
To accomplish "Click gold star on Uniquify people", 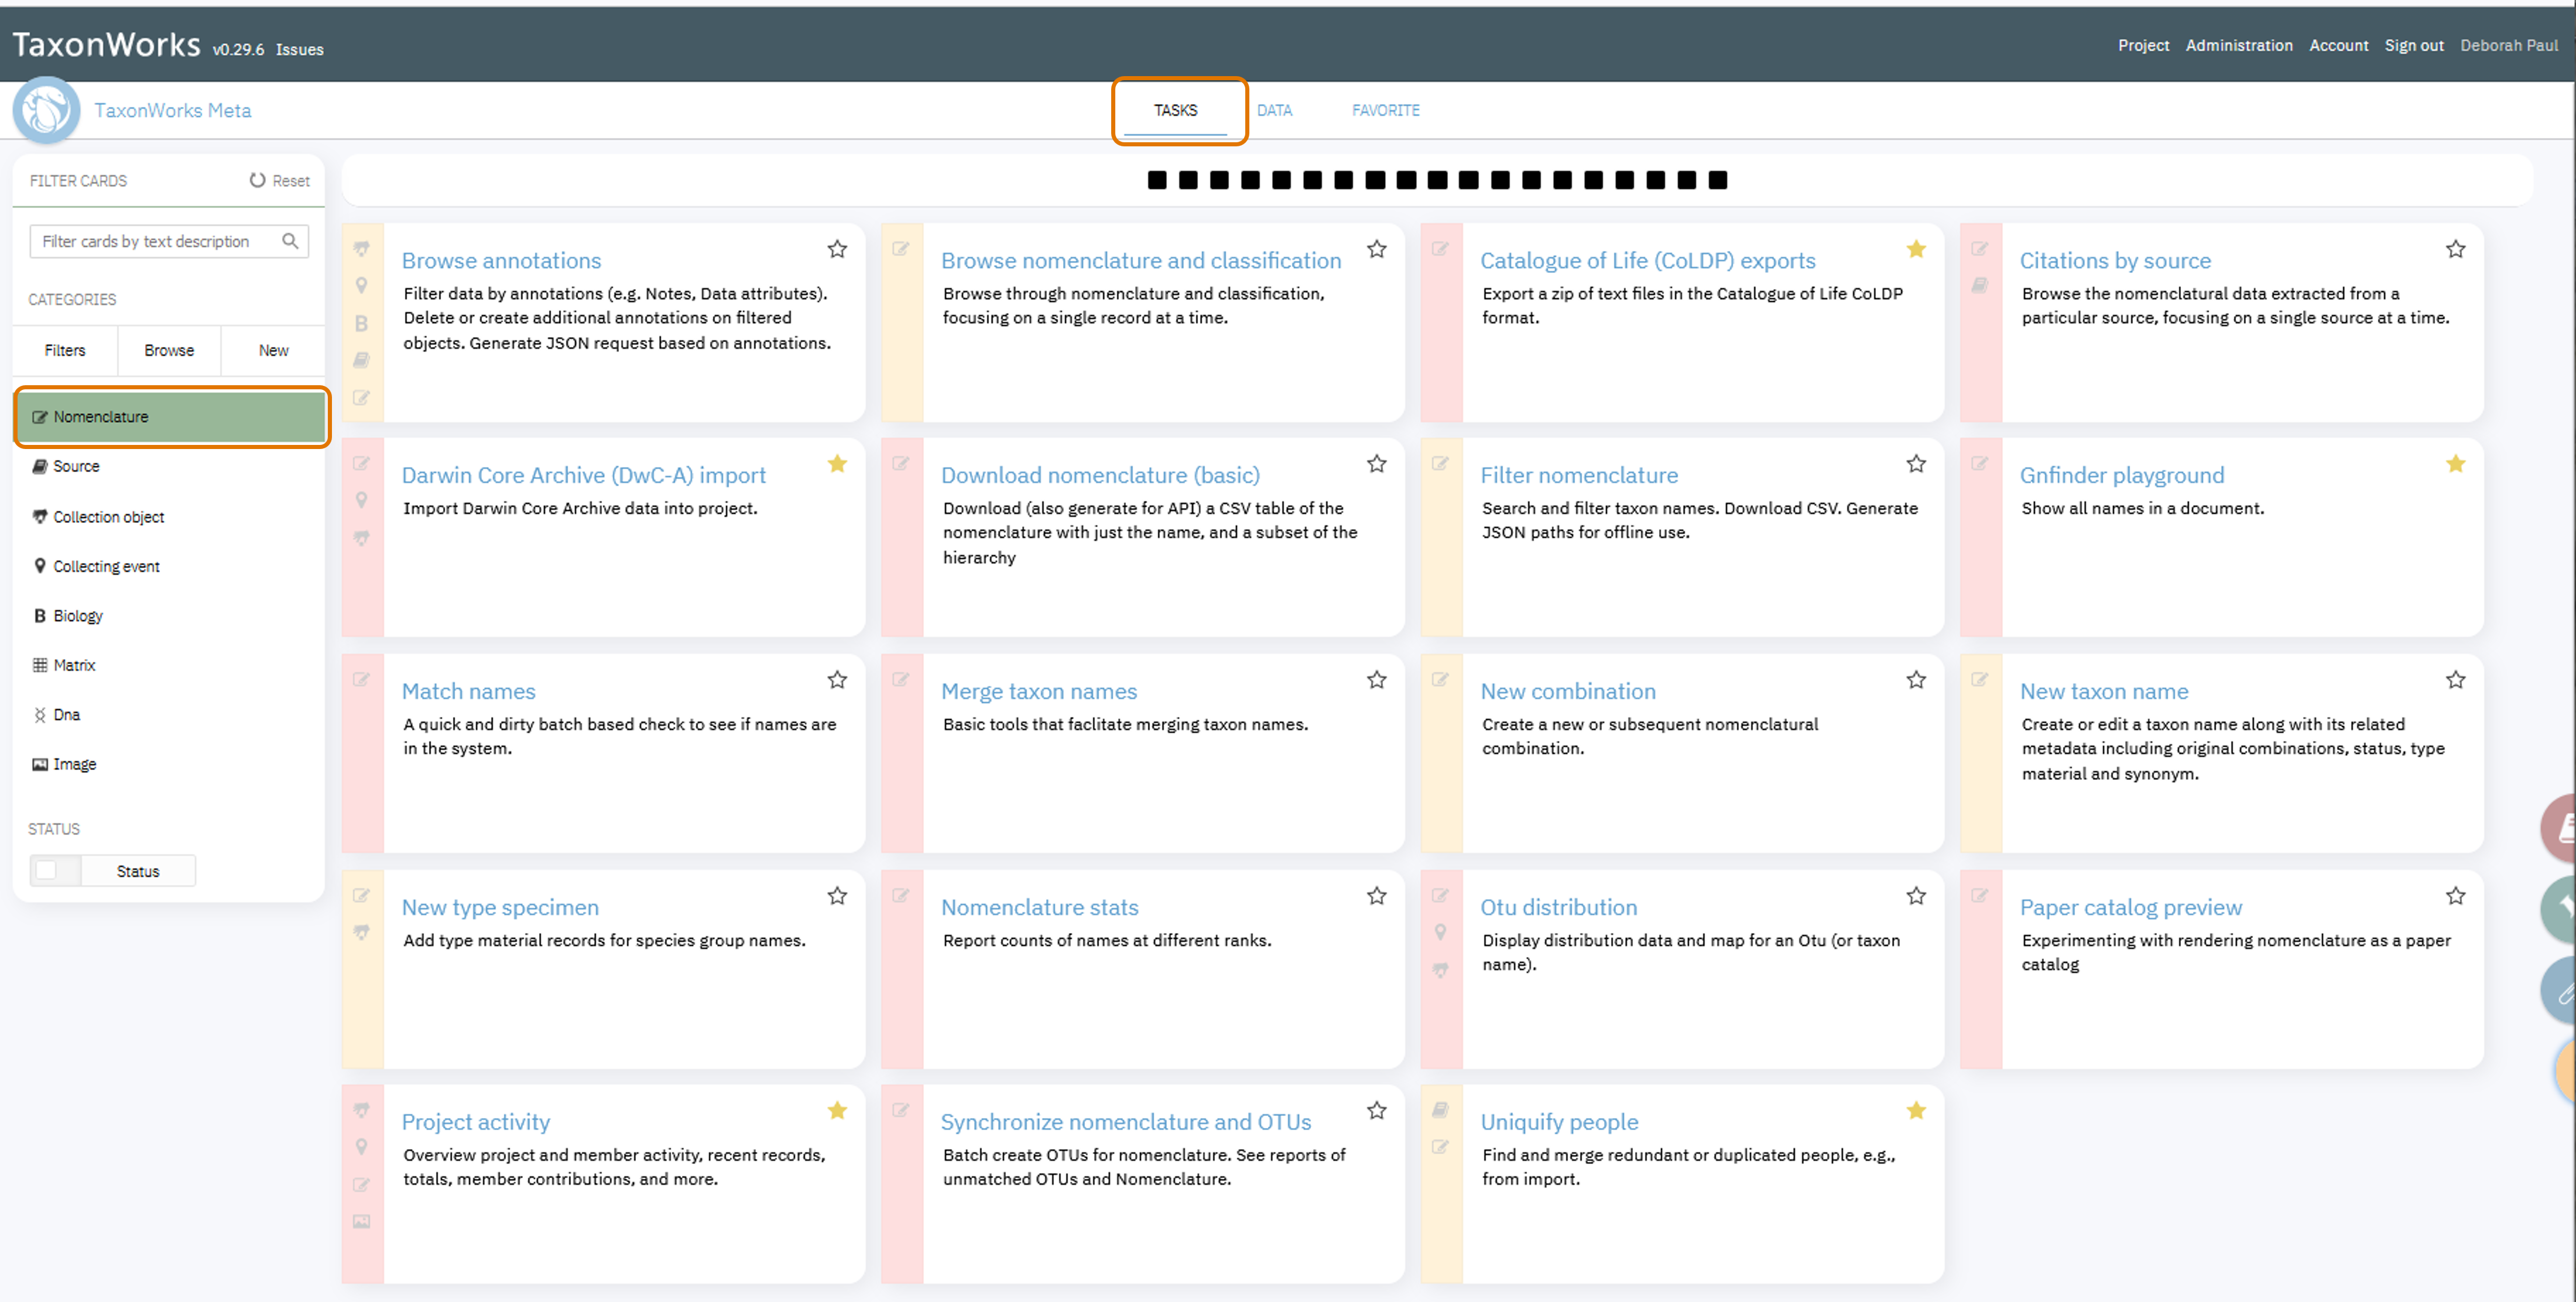I will pyautogui.click(x=1916, y=1110).
